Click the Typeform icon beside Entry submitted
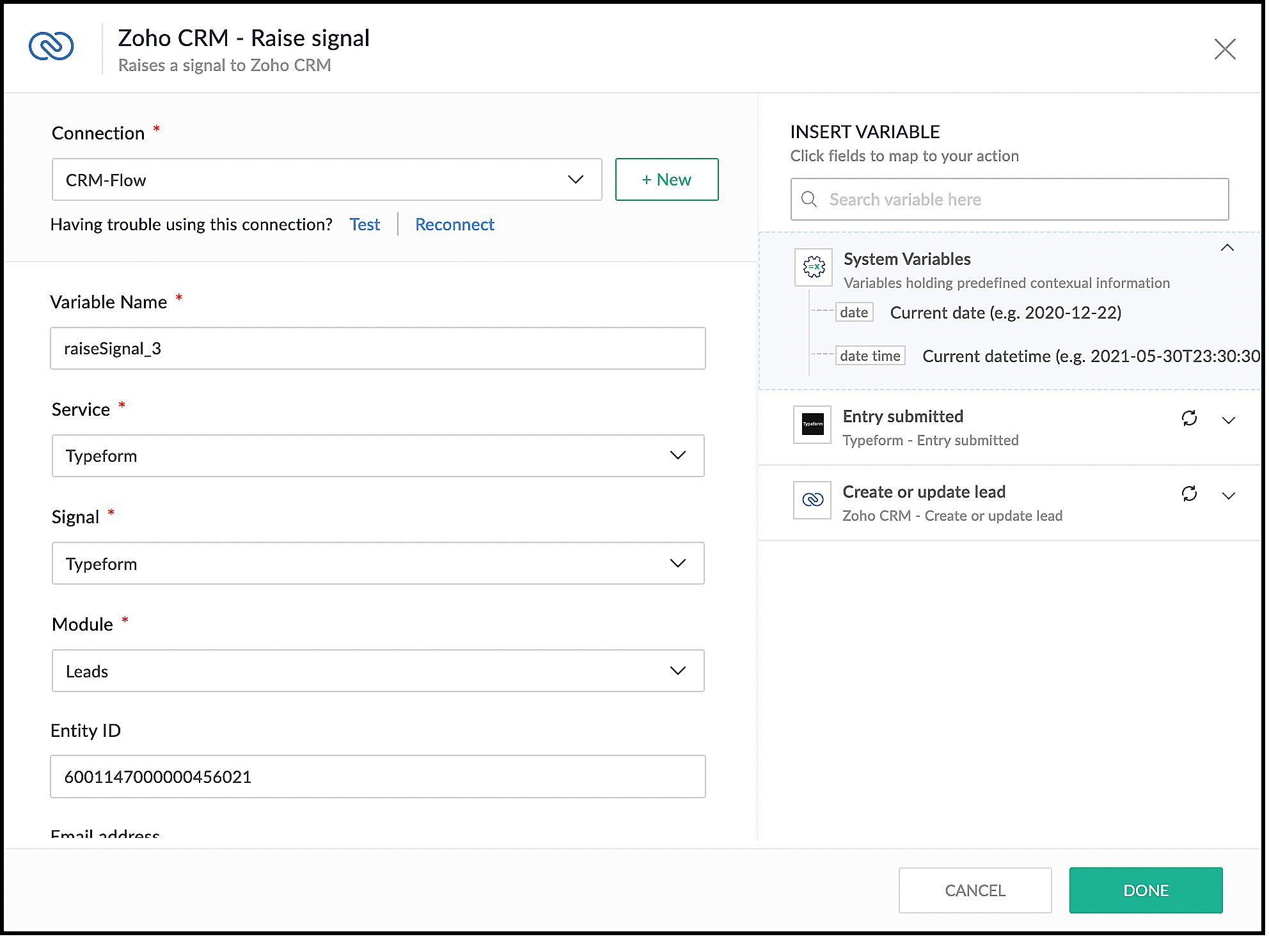The image size is (1269, 939). click(812, 424)
